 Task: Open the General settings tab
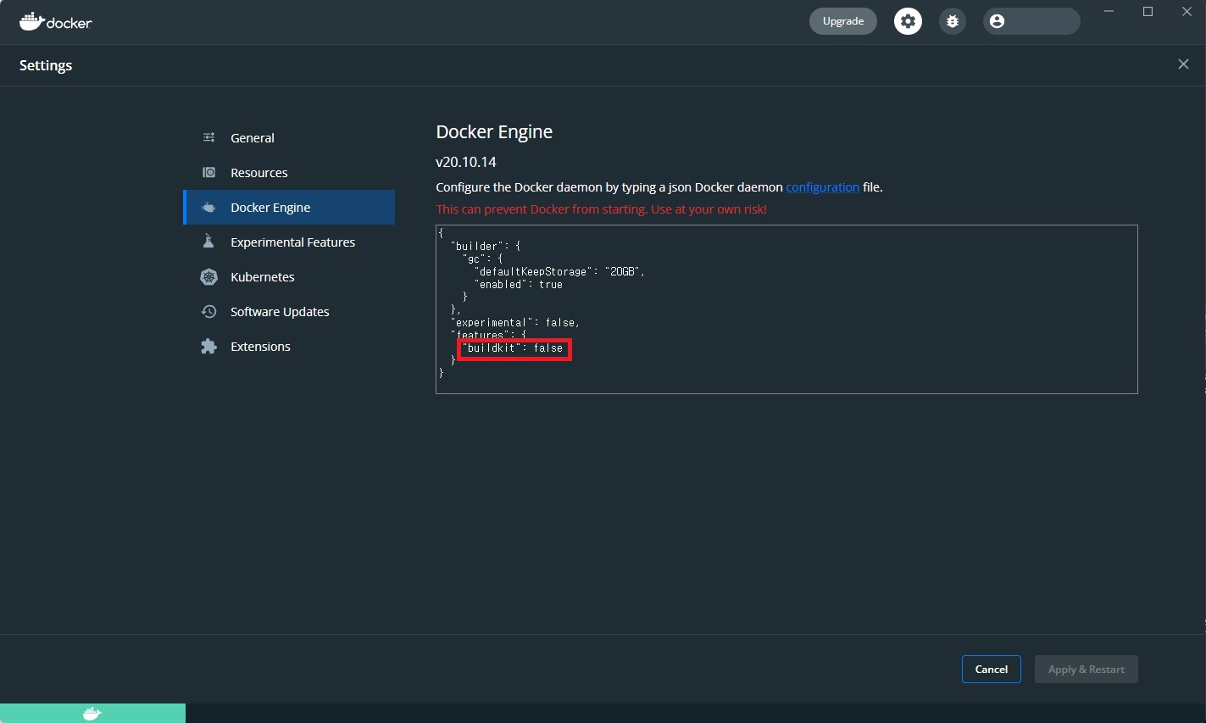point(289,137)
